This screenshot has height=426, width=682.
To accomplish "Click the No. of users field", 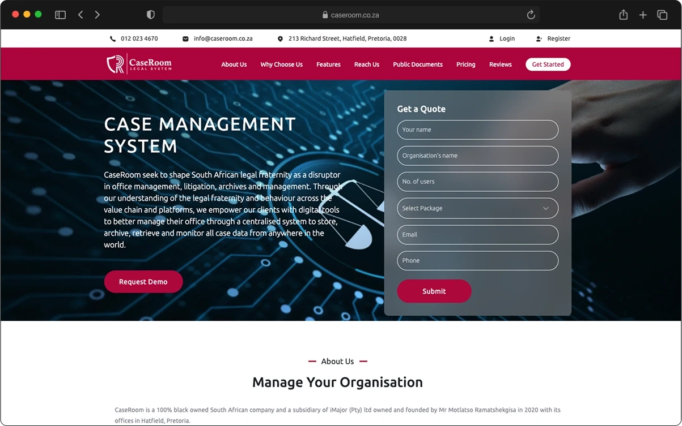I will pyautogui.click(x=477, y=182).
